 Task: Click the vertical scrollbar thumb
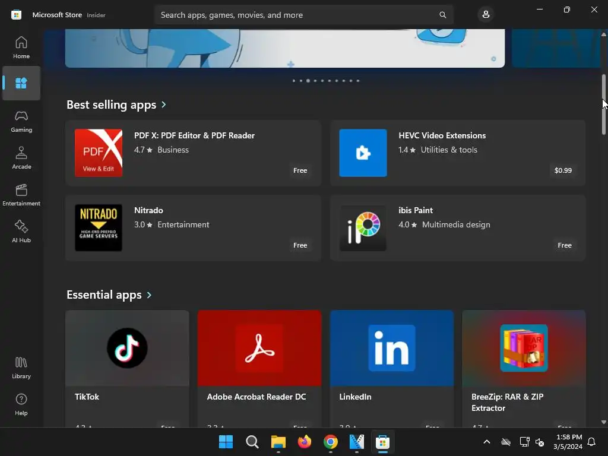[x=604, y=104]
